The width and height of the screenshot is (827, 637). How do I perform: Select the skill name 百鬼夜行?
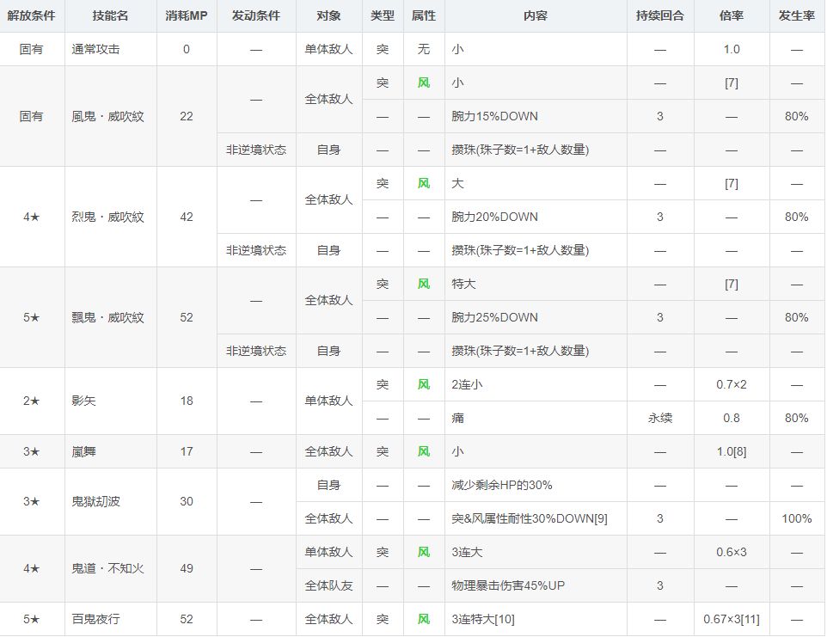coord(95,619)
